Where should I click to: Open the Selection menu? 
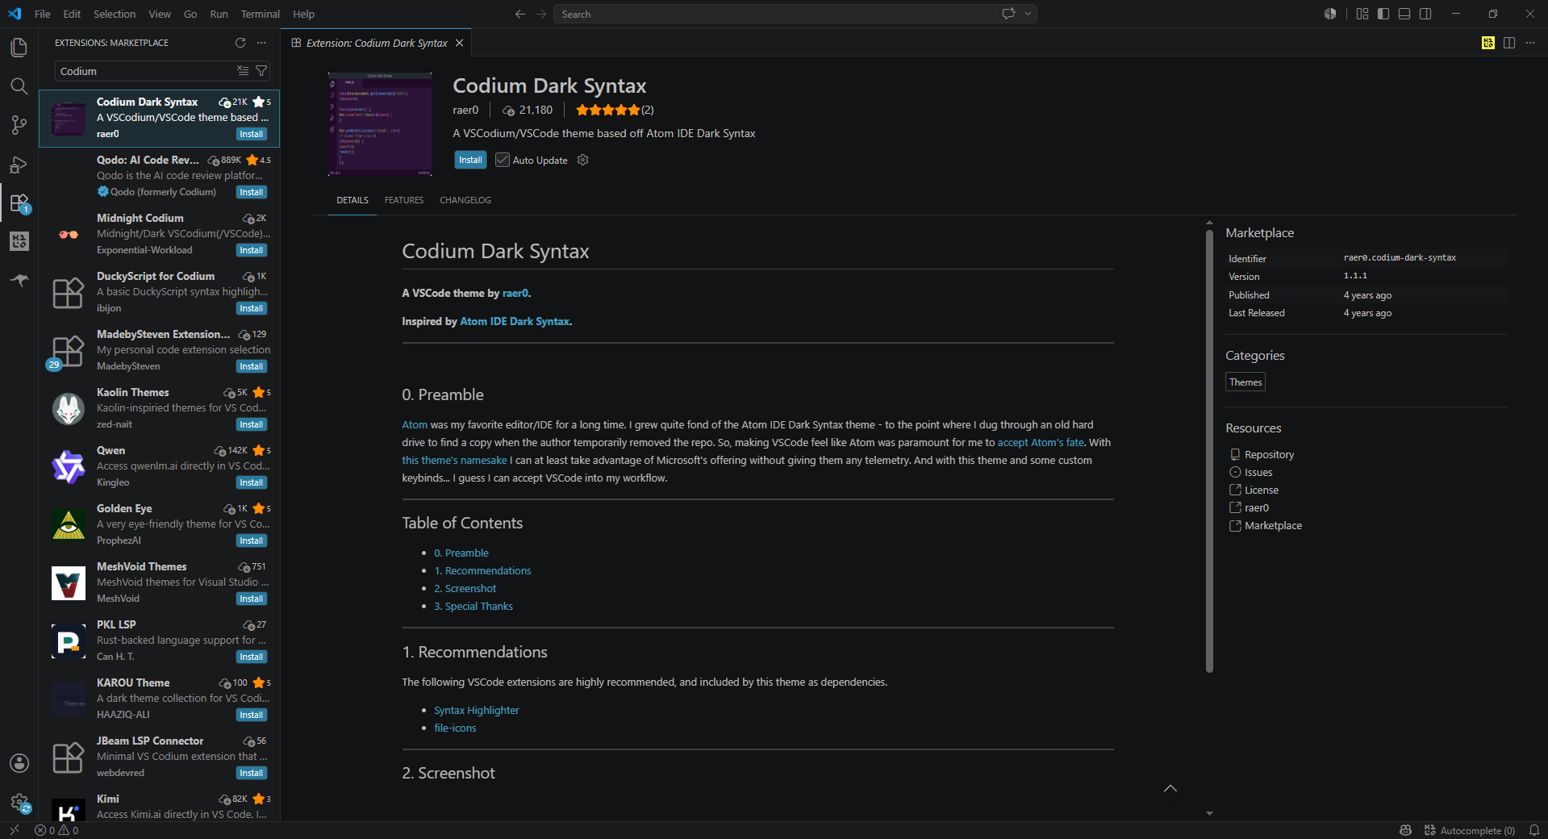coord(115,14)
